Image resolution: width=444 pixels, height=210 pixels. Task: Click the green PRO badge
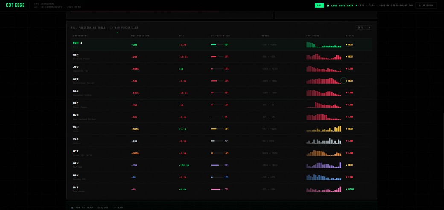click(319, 6)
